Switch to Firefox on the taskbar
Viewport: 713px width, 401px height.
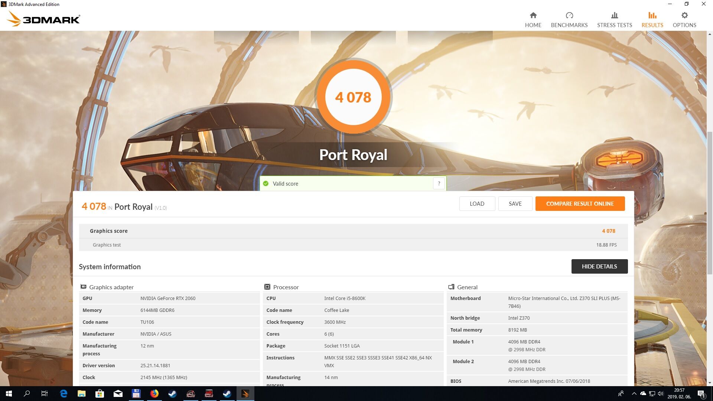tap(154, 394)
